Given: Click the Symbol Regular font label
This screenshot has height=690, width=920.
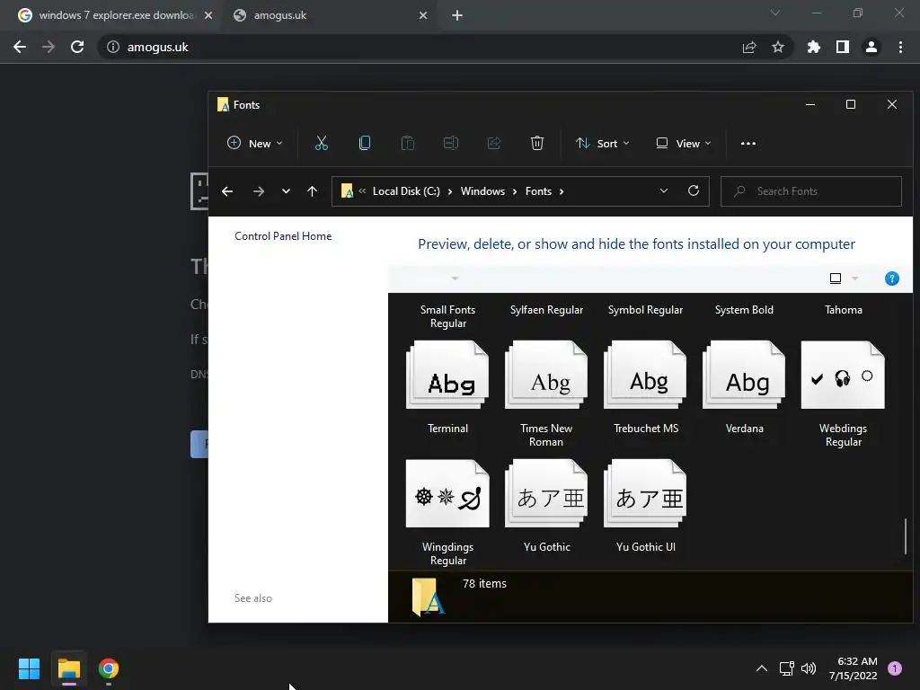Looking at the screenshot, I should tap(645, 310).
